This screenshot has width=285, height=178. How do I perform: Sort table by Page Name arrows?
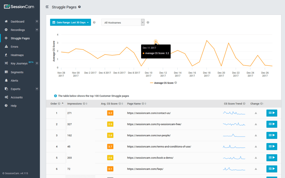tap(145, 104)
